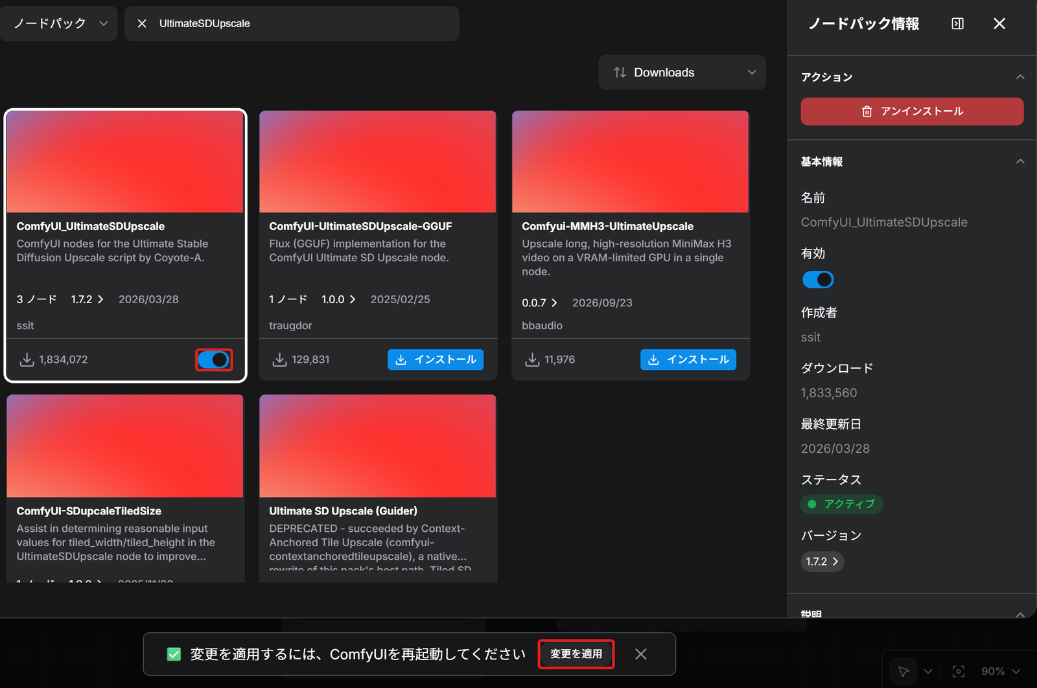The image size is (1037, 688).
Task: Click the Ultimate SD Upscale (Guider) title
Action: coord(344,511)
